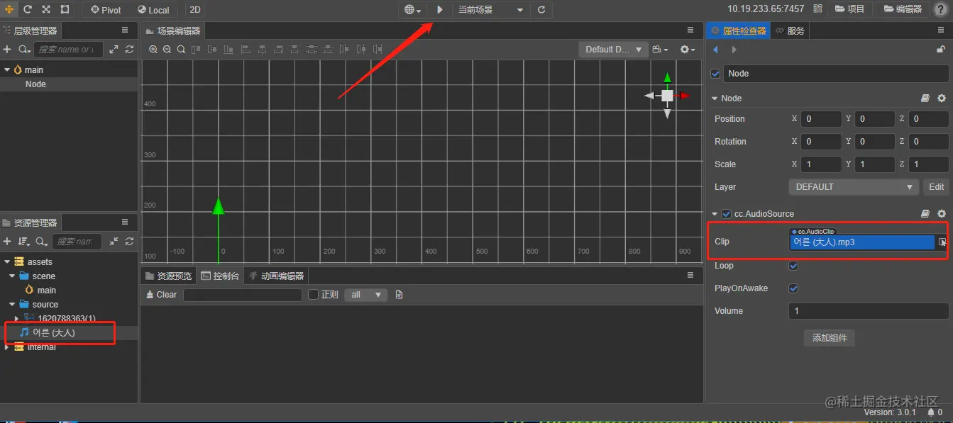The height and width of the screenshot is (423, 953).
Task: Open the help question mark icon
Action: (x=940, y=9)
